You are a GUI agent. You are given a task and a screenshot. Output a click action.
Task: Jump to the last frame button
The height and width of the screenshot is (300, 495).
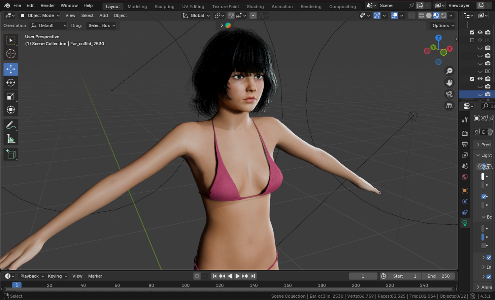[x=253, y=276]
